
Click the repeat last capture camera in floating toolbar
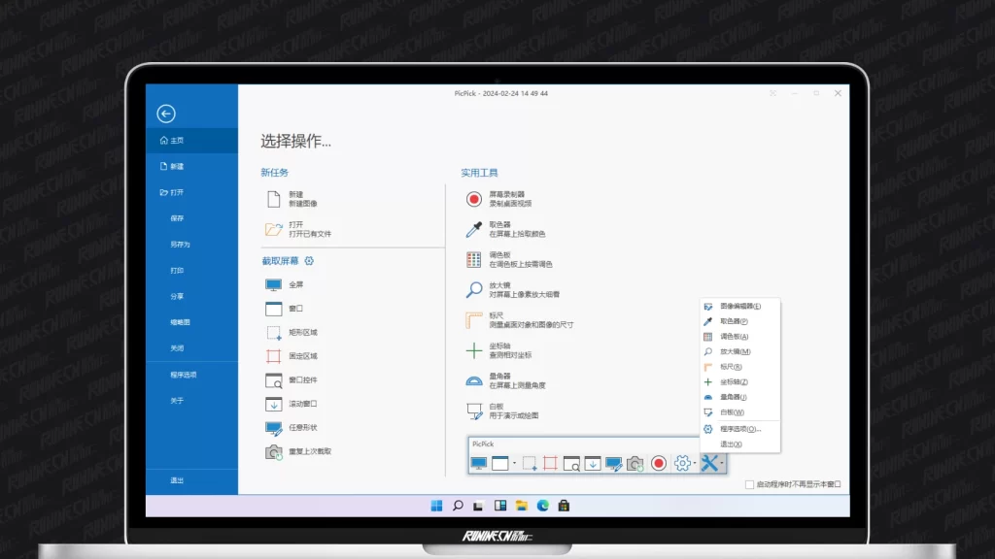pyautogui.click(x=635, y=464)
